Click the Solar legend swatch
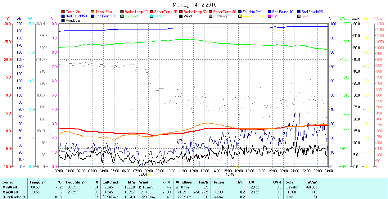Screen dimensions: 388x199 click(x=299, y=16)
